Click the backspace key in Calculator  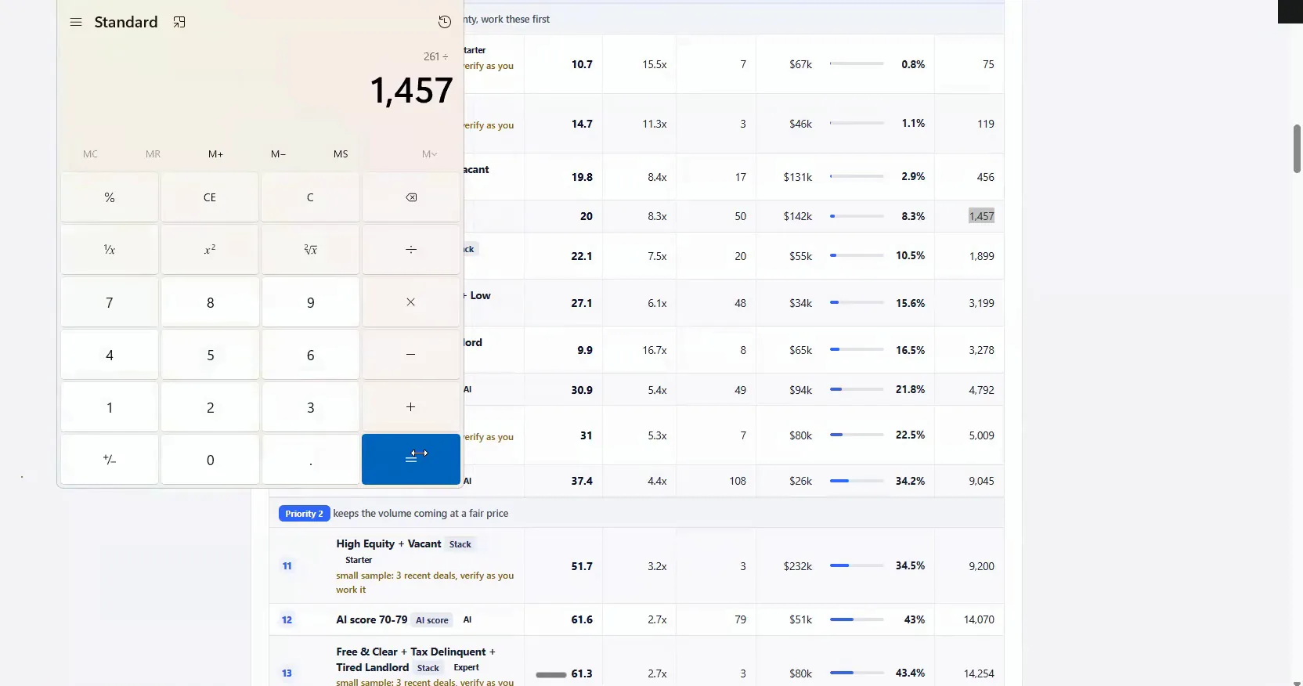411,197
